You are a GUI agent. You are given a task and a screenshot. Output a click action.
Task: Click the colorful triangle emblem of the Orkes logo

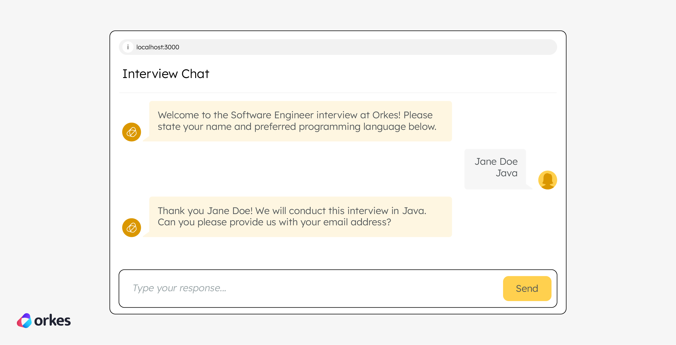(25, 320)
